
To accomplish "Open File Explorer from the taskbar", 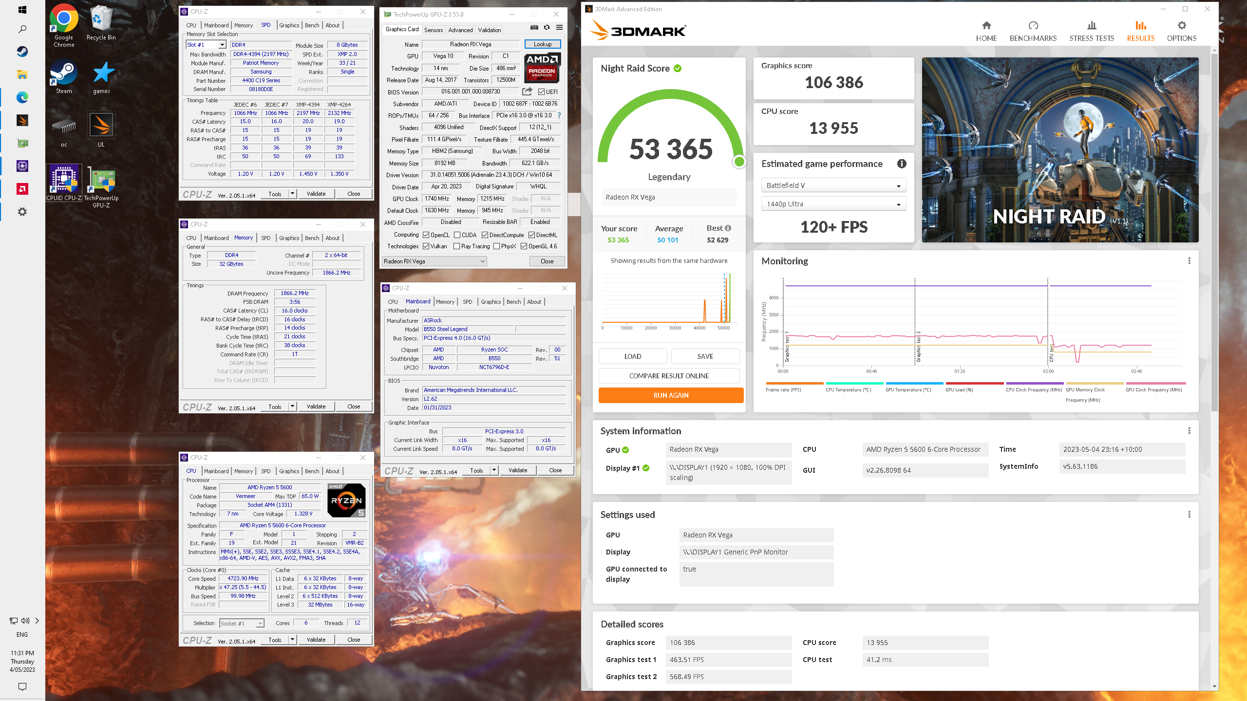I will point(22,74).
